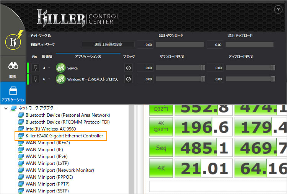Pin the Service application row

[35, 68]
